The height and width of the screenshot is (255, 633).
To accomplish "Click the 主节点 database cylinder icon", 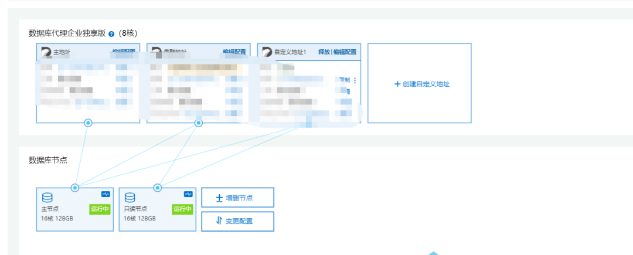I will coord(47,198).
